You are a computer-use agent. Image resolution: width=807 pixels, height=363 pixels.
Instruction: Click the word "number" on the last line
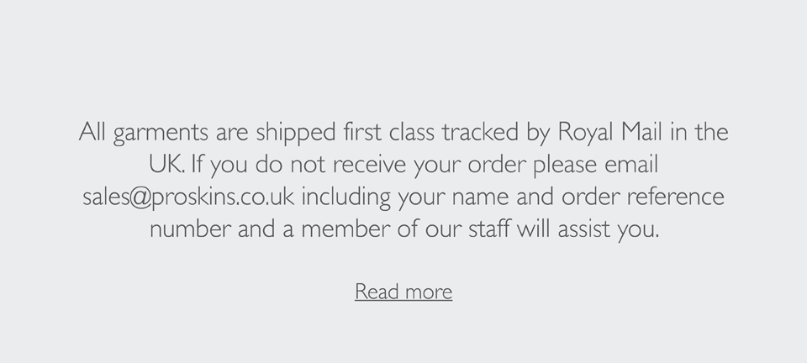[189, 229]
